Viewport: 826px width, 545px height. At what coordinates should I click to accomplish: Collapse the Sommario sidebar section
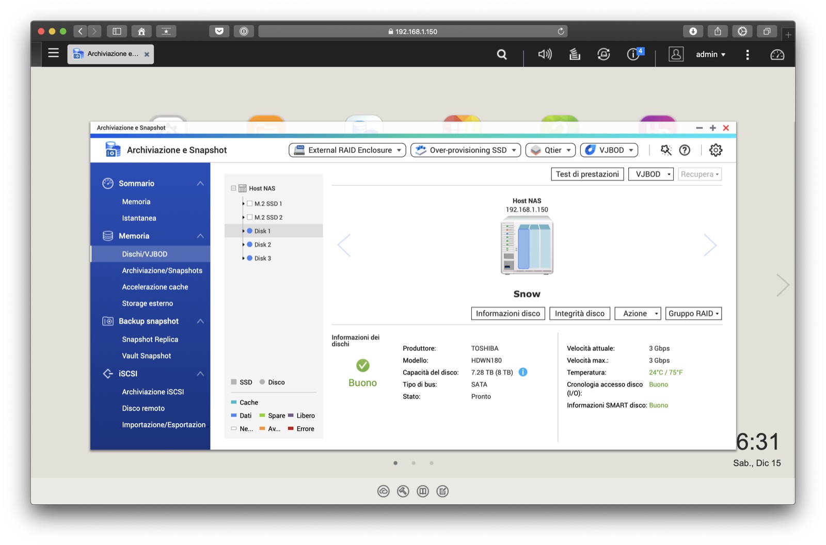200,184
